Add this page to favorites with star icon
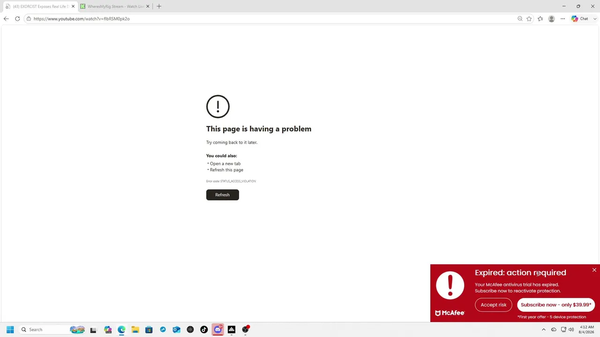Image resolution: width=600 pixels, height=337 pixels. [x=529, y=19]
